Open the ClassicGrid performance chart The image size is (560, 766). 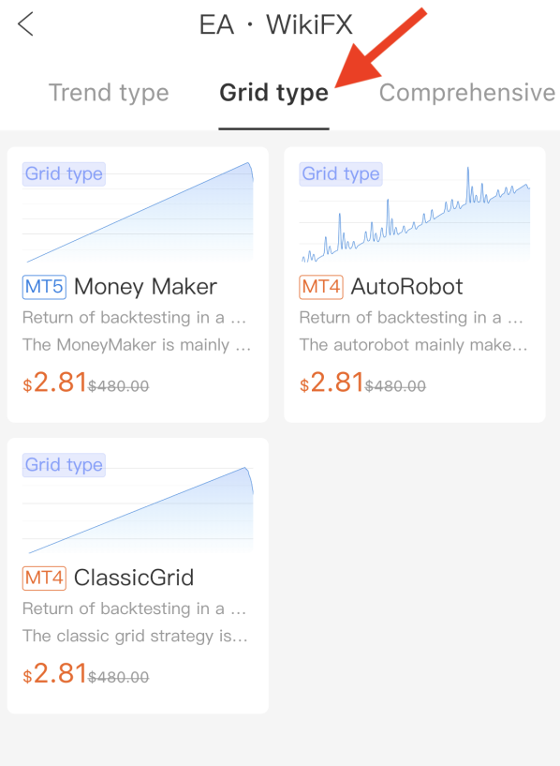(x=138, y=504)
